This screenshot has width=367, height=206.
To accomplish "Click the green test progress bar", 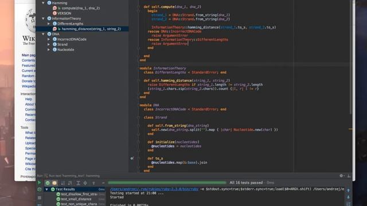I will (x=167, y=183).
